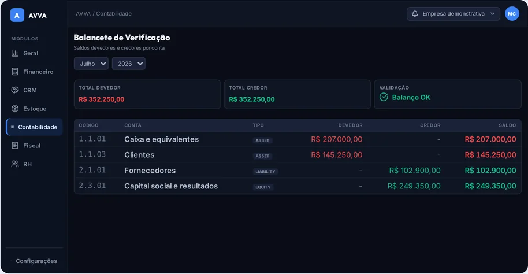This screenshot has height=274, width=528.
Task: Open Fiscal document icon
Action: pyautogui.click(x=15, y=146)
